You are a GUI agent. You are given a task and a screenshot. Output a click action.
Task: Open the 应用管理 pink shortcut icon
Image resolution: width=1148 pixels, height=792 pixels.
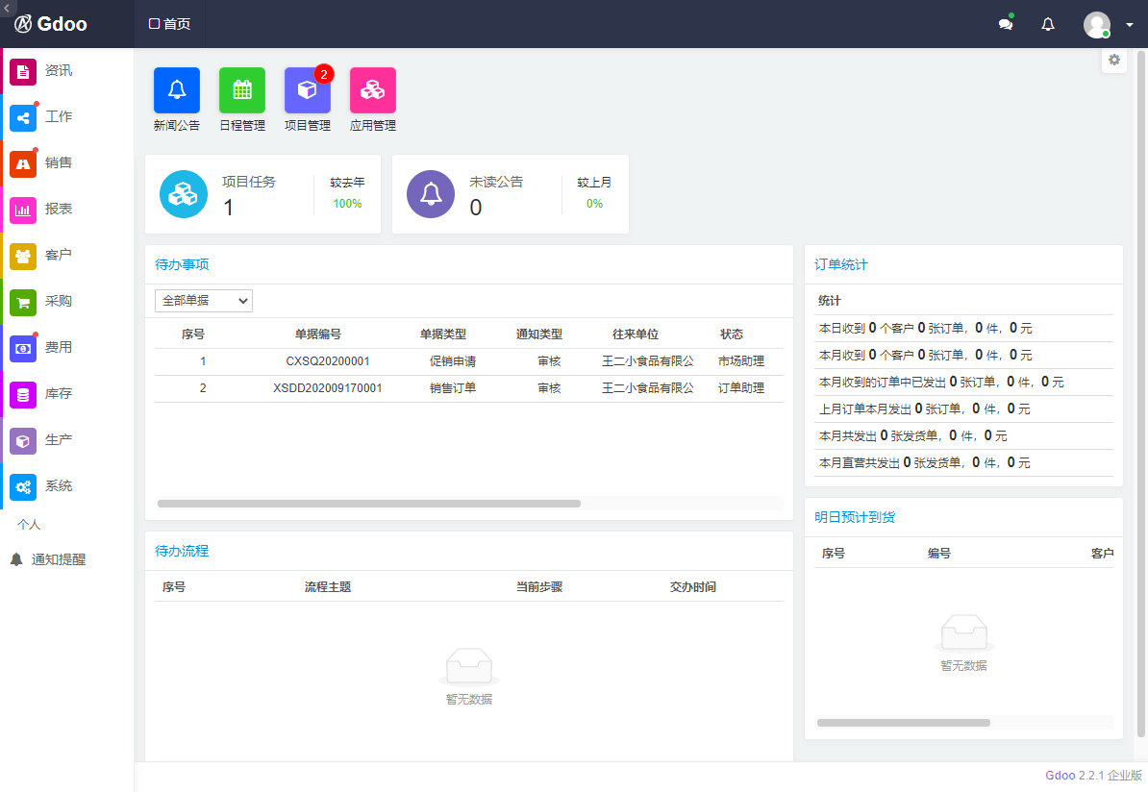(x=373, y=90)
